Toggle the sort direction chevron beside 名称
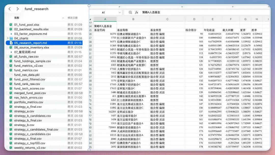Viewport: 275px width, 155px height. click(63, 18)
